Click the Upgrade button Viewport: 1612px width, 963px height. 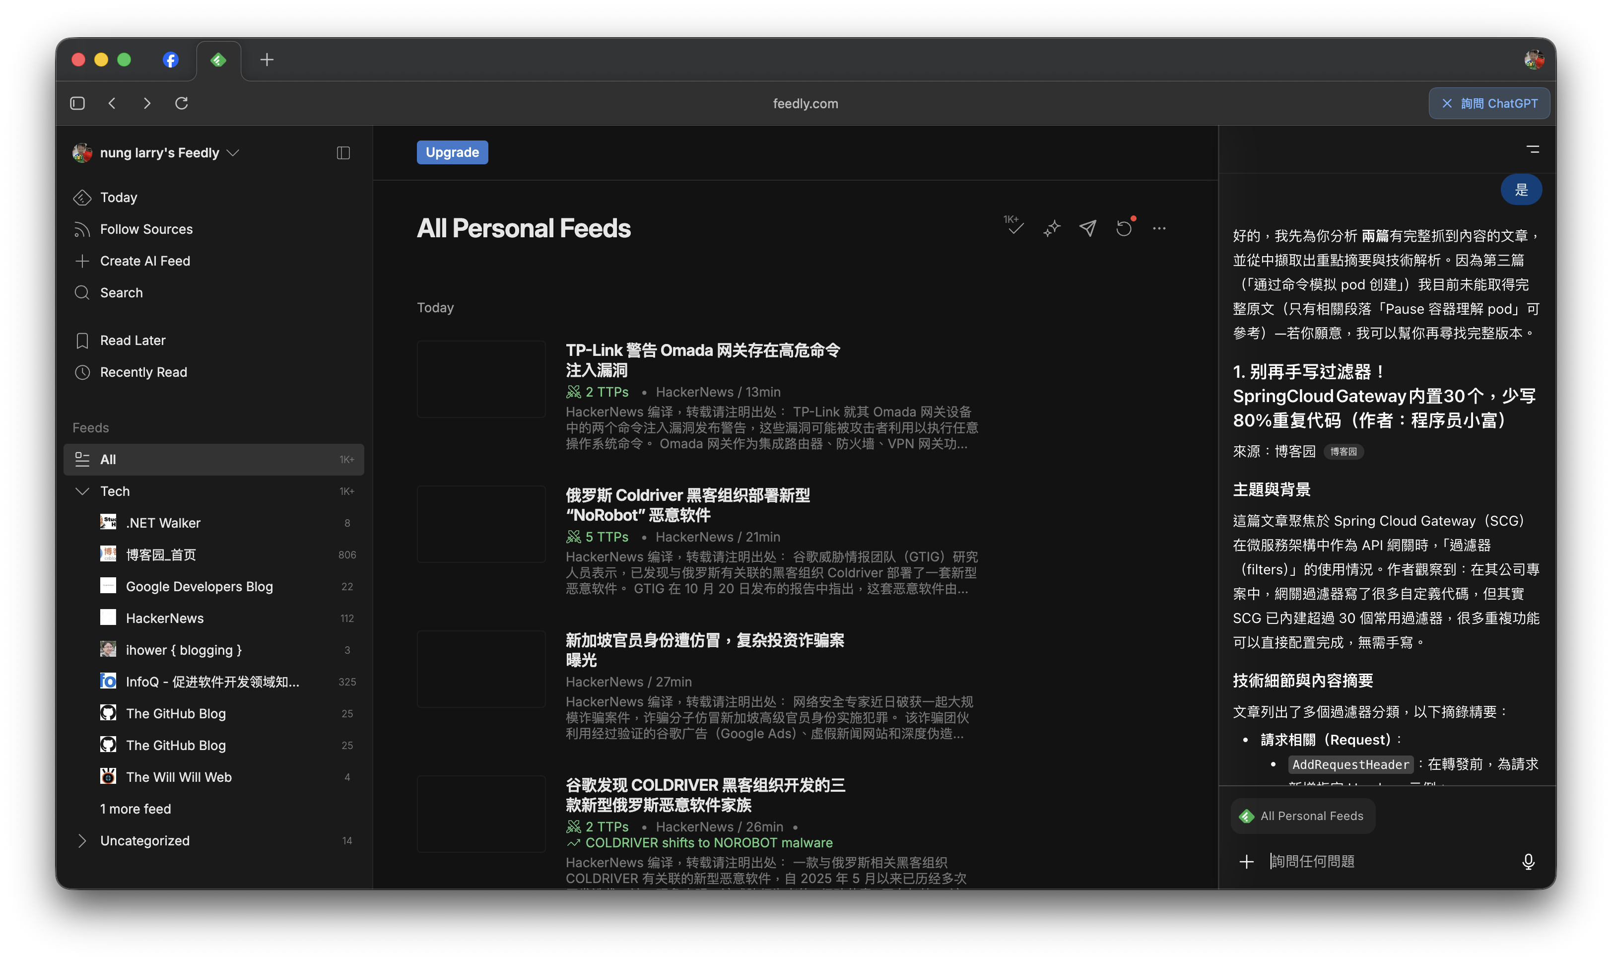(452, 152)
